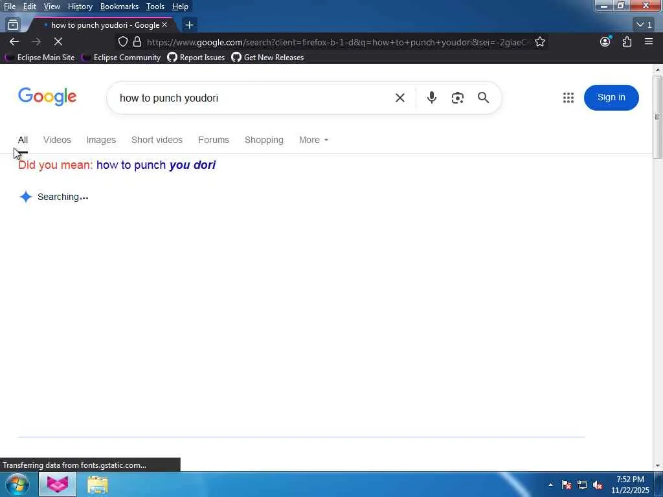Click the scrollbar down arrow
663x497 pixels.
[x=658, y=466]
